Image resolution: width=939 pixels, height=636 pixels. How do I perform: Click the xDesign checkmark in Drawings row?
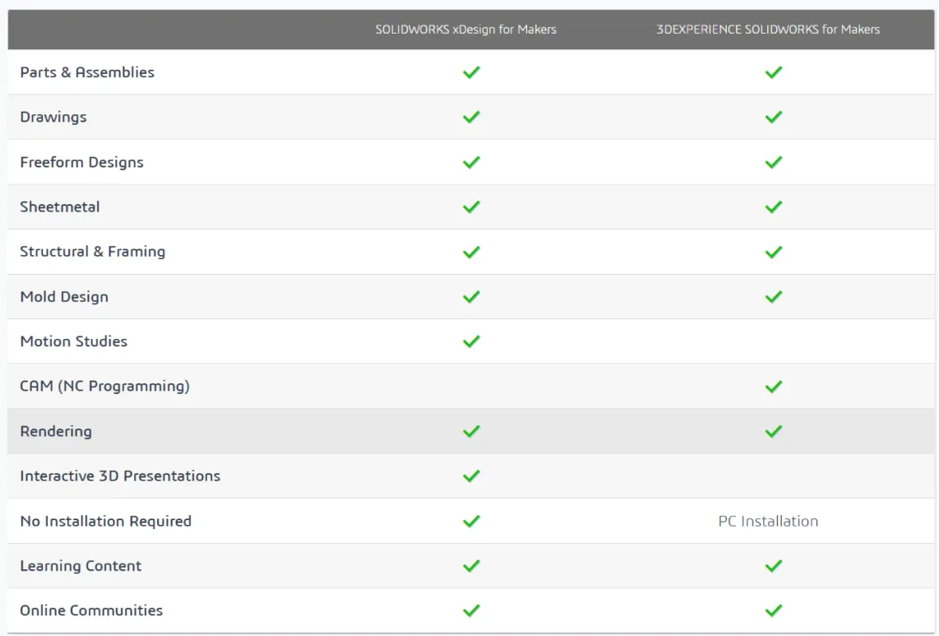tap(471, 117)
